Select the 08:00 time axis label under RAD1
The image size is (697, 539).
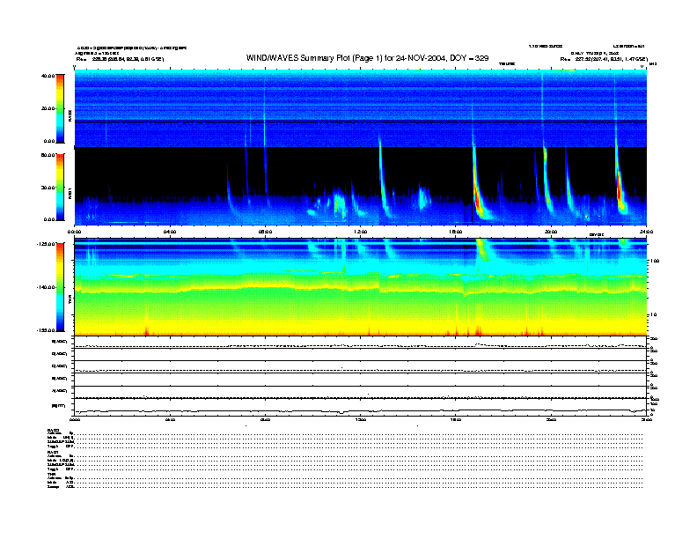(x=265, y=233)
